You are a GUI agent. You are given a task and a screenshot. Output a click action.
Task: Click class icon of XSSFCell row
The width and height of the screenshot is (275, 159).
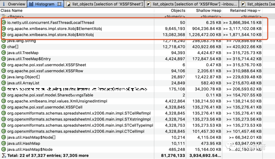coord(4,107)
